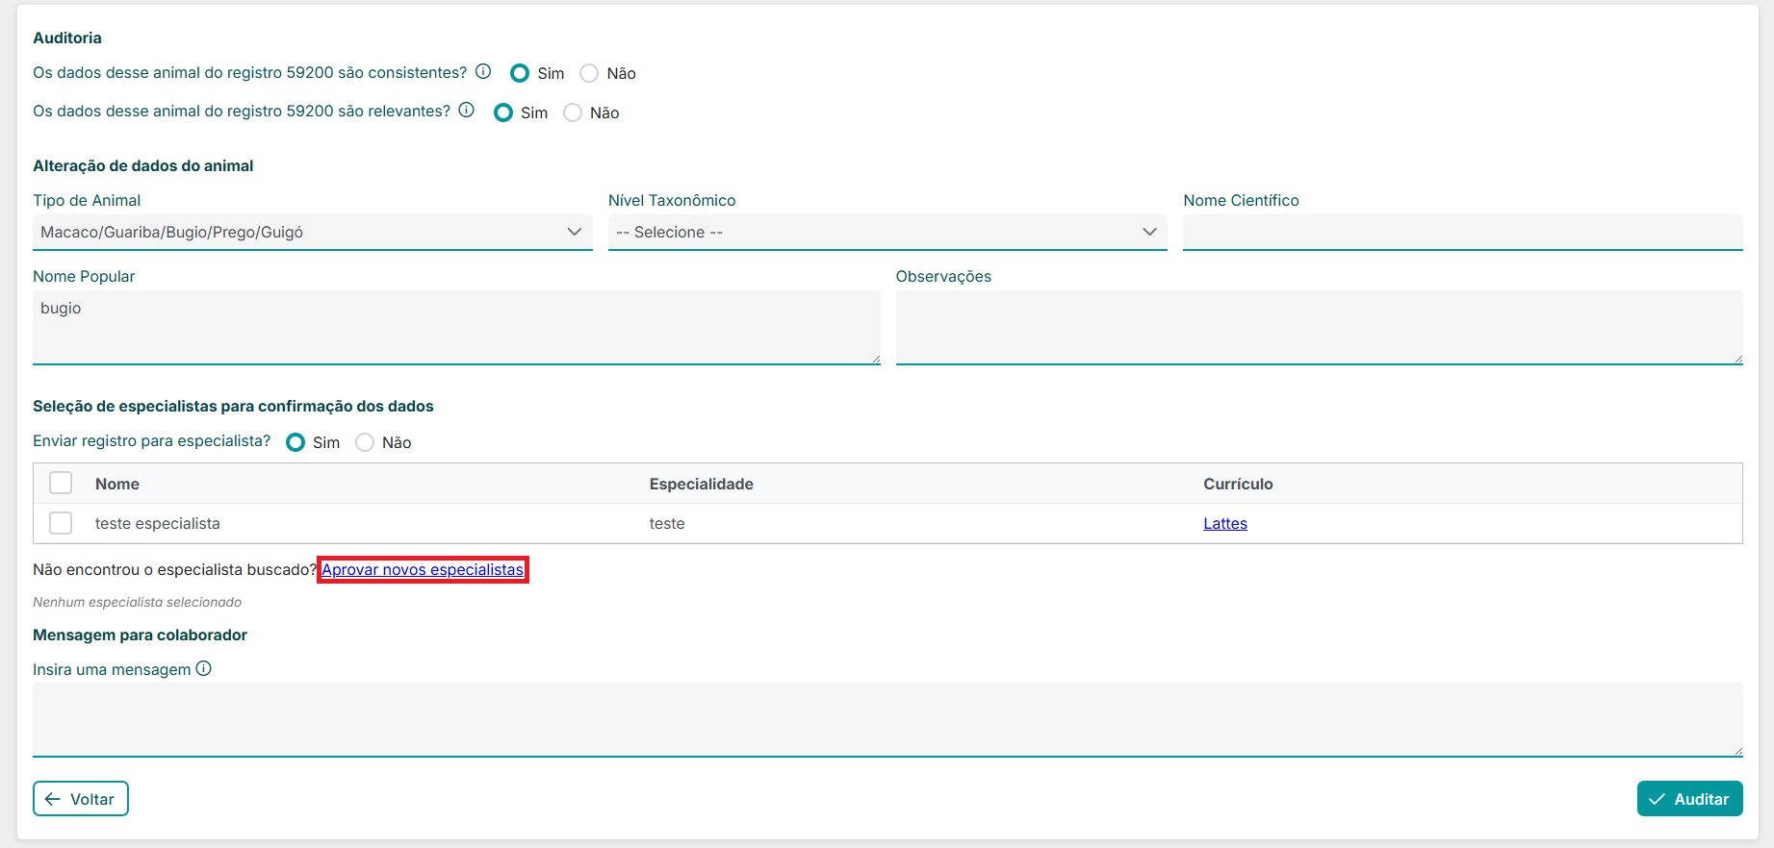Select 'Sim' for data consistency question
The width and height of the screenshot is (1774, 848).
[x=520, y=74]
